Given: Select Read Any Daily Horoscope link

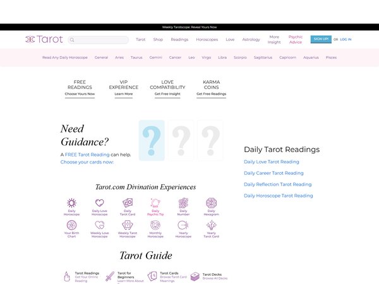Looking at the screenshot, I should pos(65,57).
